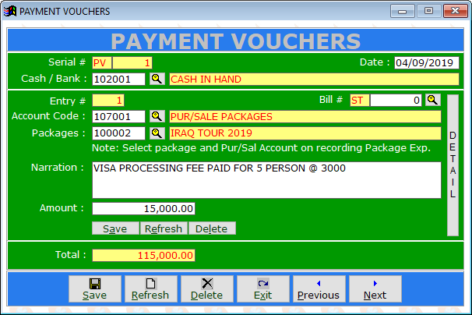Click Packages code field 100002
Viewport: 472px width, 315px height.
118,133
